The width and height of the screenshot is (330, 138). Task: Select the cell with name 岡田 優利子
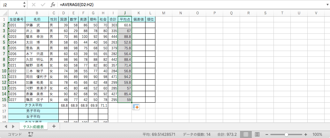37,77
